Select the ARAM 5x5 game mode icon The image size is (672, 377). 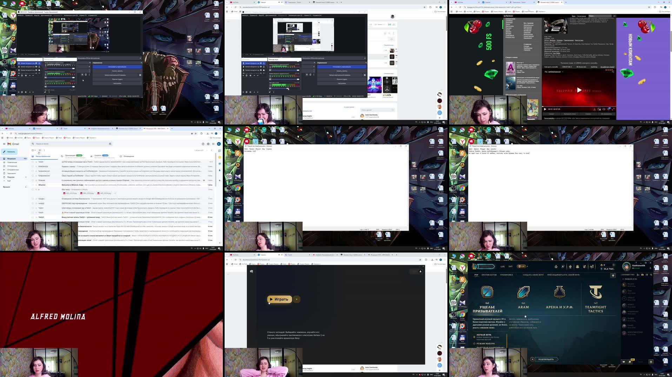pyautogui.click(x=524, y=292)
